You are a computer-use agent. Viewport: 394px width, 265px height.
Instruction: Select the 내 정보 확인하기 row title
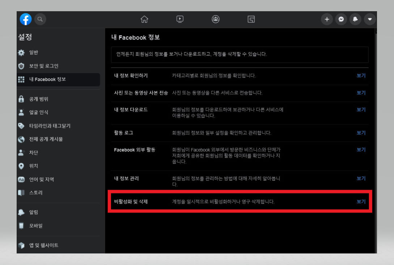point(131,75)
